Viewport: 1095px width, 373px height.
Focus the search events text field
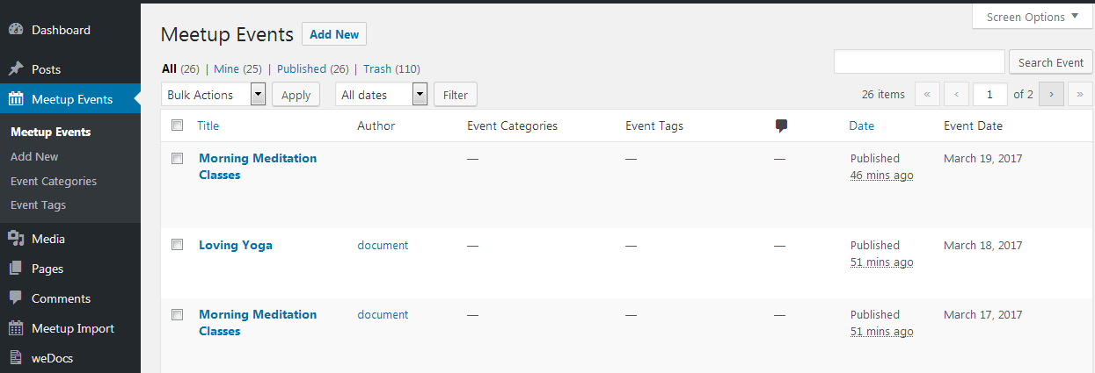click(x=919, y=61)
